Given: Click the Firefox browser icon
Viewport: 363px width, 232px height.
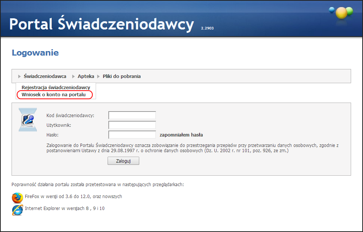Looking at the screenshot, I should click(x=17, y=198).
